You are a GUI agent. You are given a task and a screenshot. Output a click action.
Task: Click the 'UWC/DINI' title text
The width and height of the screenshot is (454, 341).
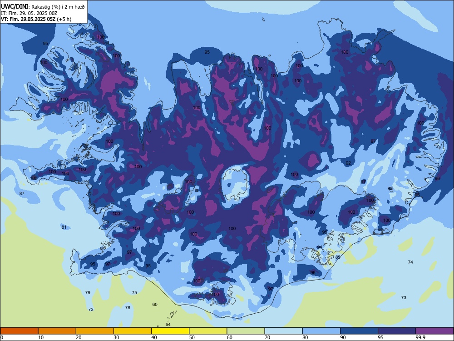(x=15, y=7)
